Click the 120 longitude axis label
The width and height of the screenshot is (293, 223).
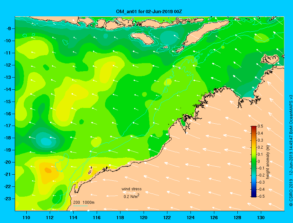pos(144,218)
